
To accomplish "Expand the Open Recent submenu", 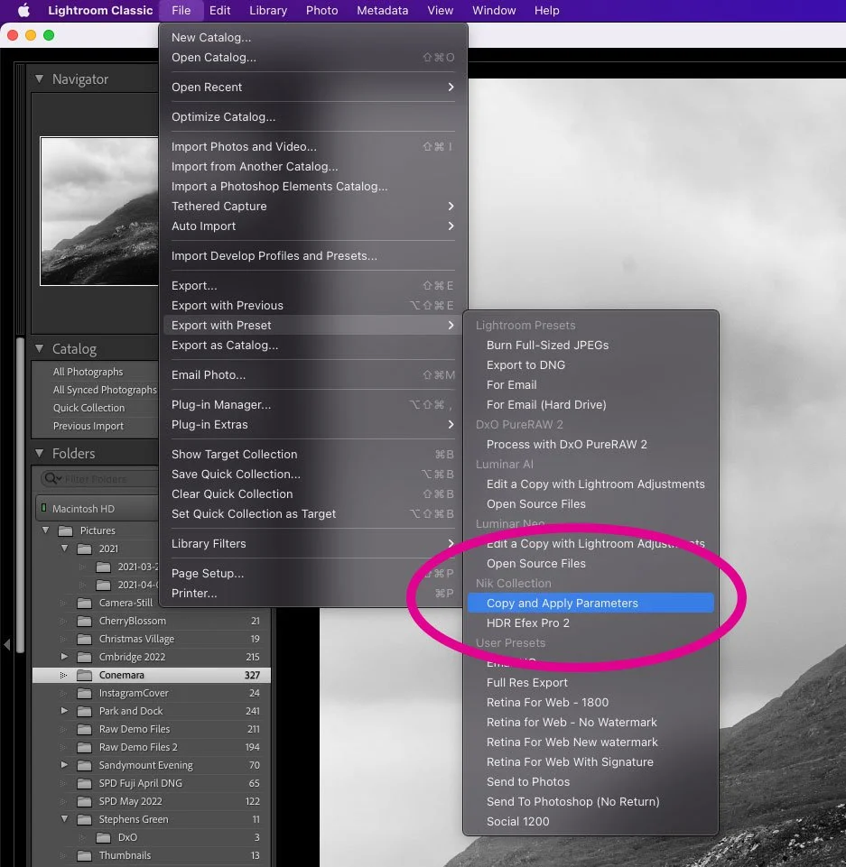I will [312, 88].
